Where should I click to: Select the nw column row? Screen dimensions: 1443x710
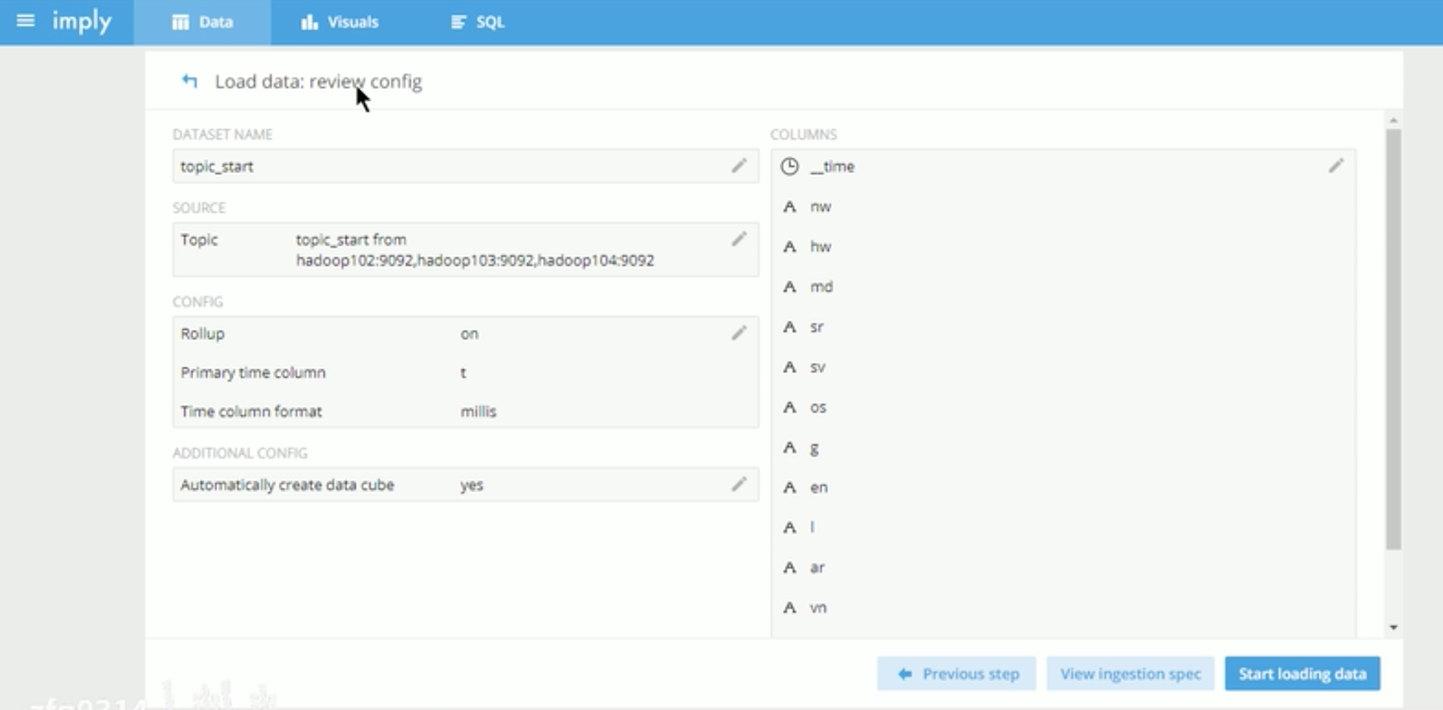[820, 207]
